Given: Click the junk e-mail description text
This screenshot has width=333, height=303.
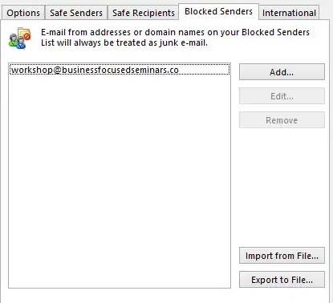Looking at the screenshot, I should 175,38.
